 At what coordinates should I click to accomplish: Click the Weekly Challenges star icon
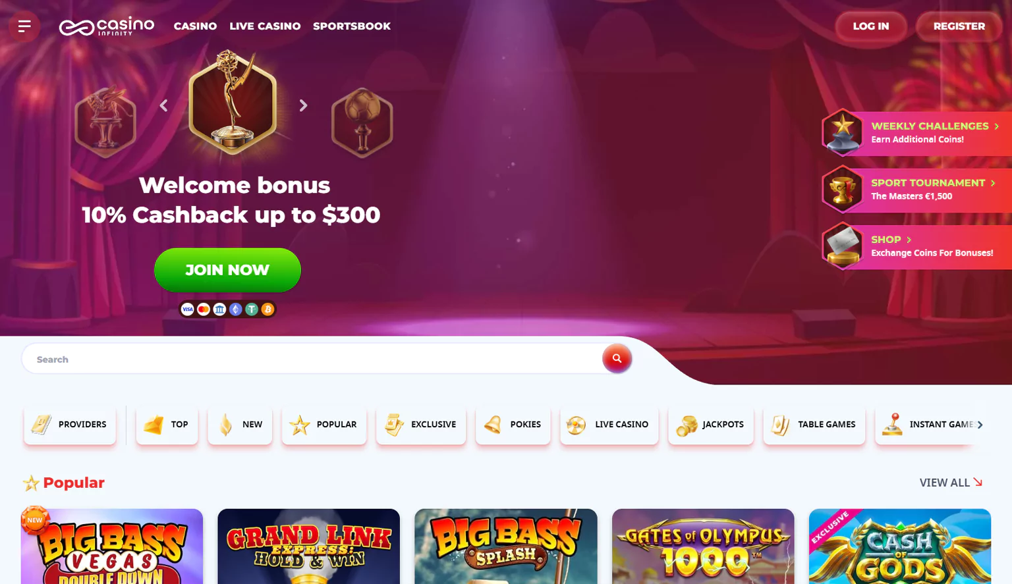pos(842,132)
